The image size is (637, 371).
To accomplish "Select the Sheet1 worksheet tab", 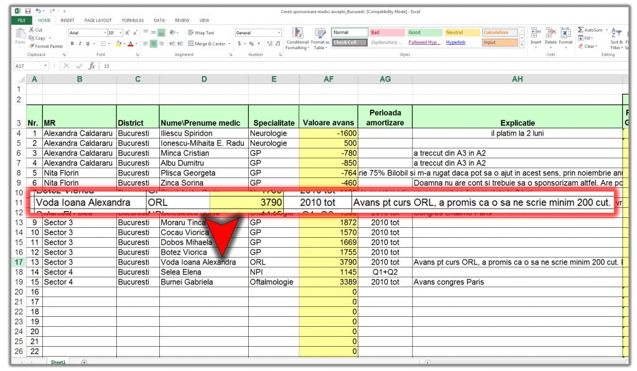I will click(x=58, y=362).
